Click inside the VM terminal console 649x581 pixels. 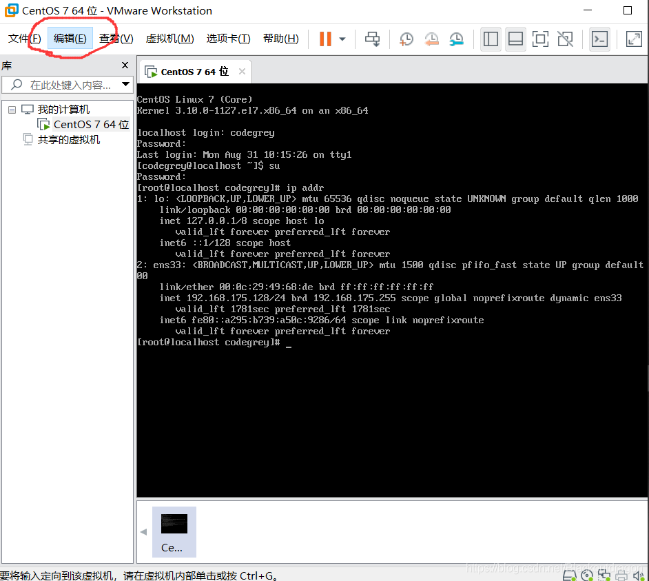pos(392,290)
